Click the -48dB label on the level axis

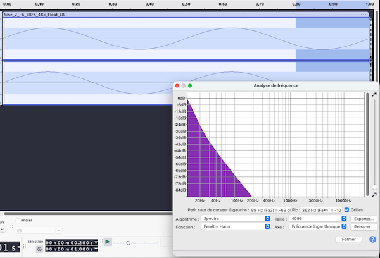(180, 150)
